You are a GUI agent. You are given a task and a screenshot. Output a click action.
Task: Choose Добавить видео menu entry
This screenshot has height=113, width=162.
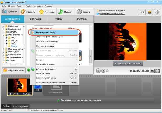[x=54, y=73]
